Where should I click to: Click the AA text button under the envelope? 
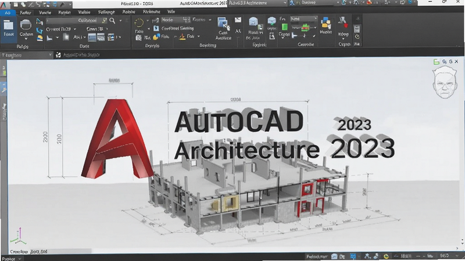pos(238,31)
